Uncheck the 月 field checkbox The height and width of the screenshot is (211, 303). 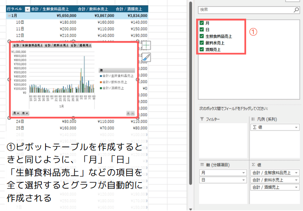(x=202, y=23)
